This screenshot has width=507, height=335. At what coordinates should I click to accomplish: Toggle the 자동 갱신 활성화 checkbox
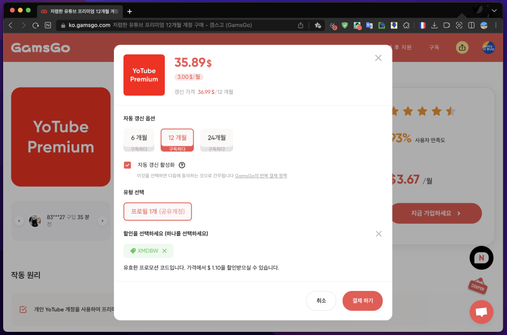pyautogui.click(x=128, y=165)
